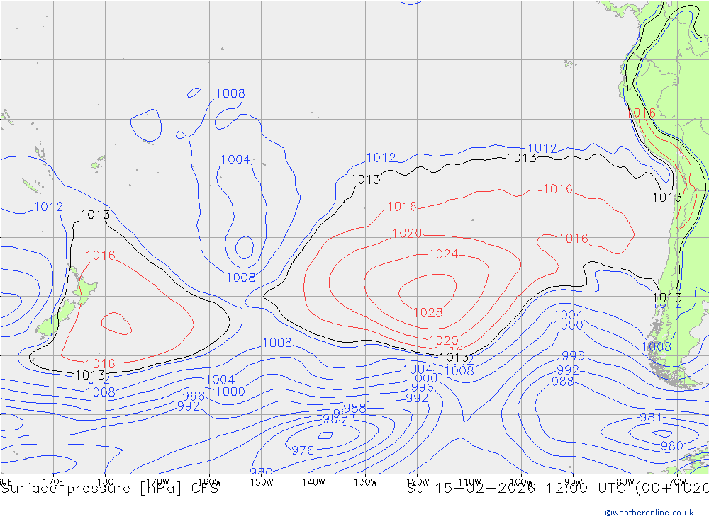709x519 pixels.
Task: Click the red 1020 label above the 1024 label
Action: [407, 234]
